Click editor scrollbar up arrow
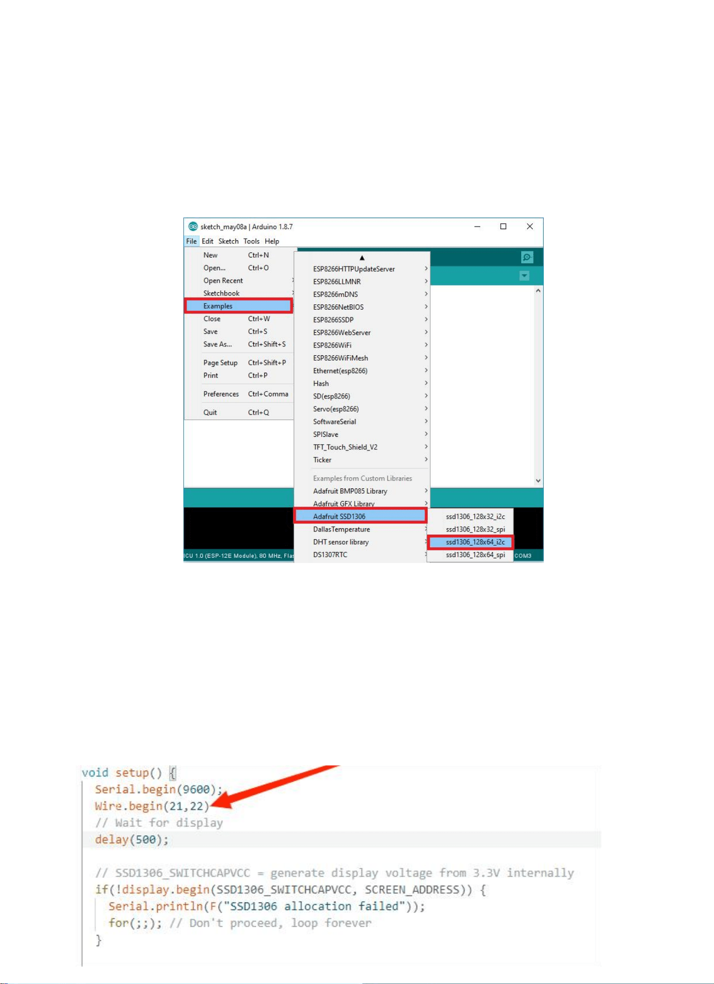This screenshot has width=714, height=984. pyautogui.click(x=538, y=291)
